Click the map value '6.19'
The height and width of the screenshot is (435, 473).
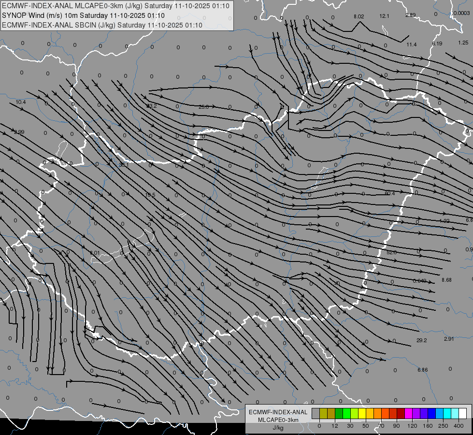point(437,43)
